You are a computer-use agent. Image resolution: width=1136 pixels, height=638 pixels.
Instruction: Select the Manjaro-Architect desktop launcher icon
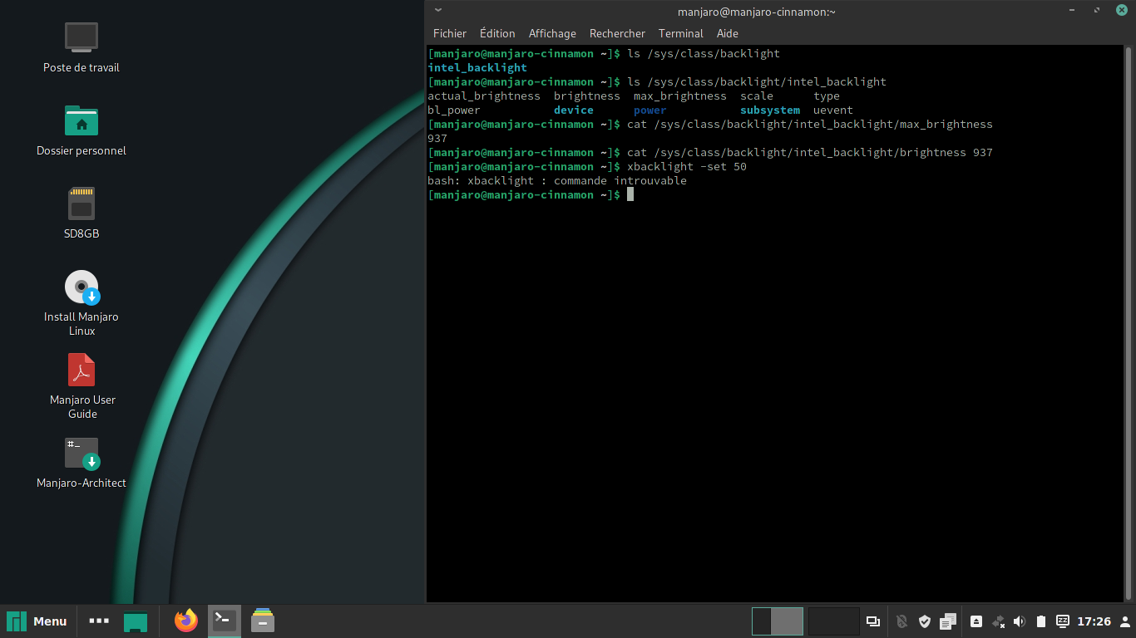tap(81, 454)
